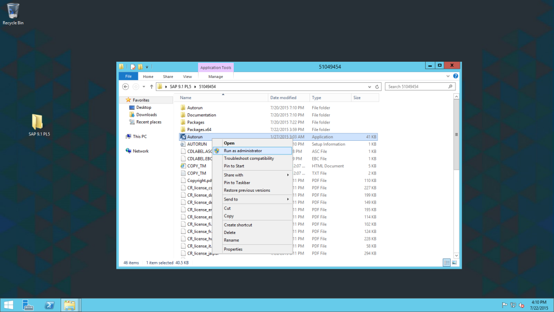The height and width of the screenshot is (312, 554).
Task: Go up one folder level
Action: coord(151,87)
